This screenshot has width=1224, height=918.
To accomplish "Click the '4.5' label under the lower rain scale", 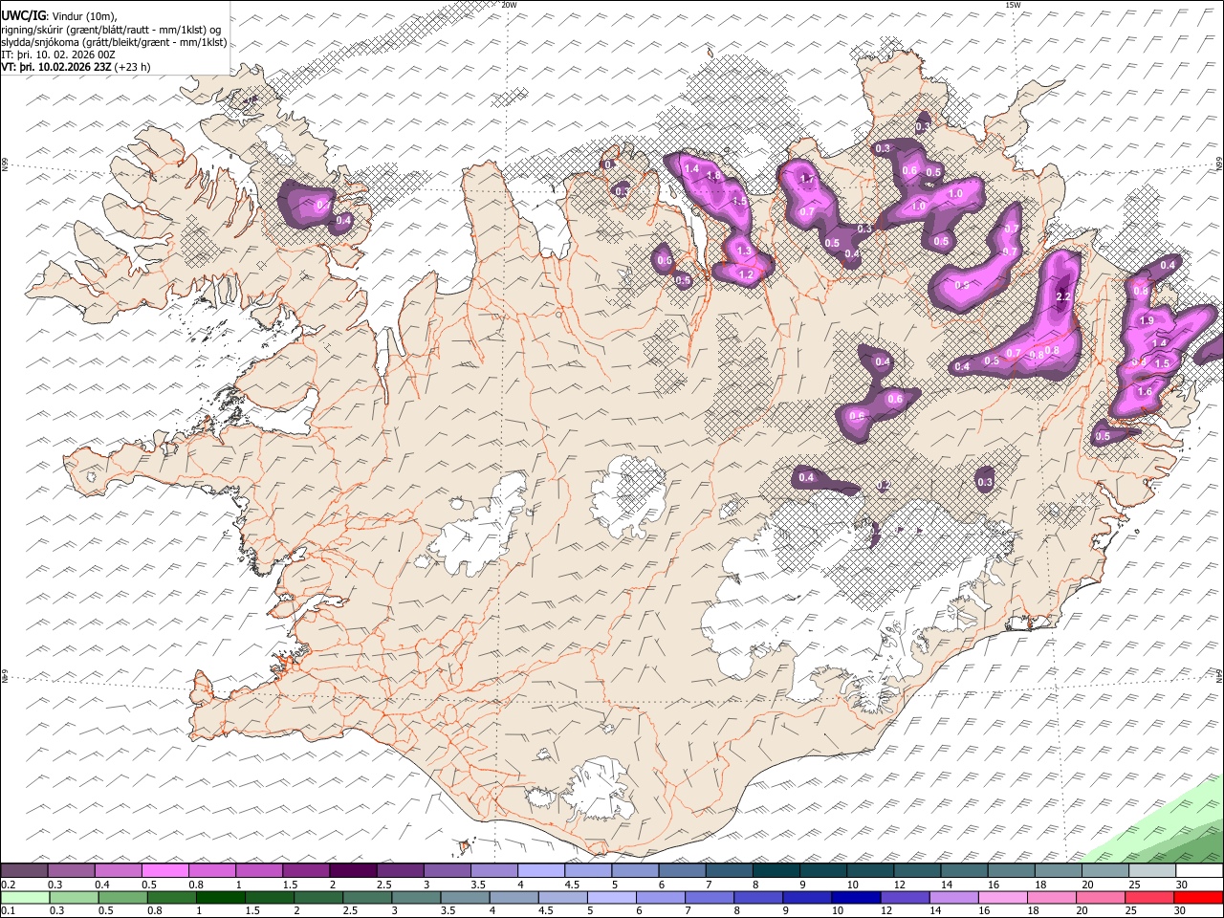I will coord(547,910).
